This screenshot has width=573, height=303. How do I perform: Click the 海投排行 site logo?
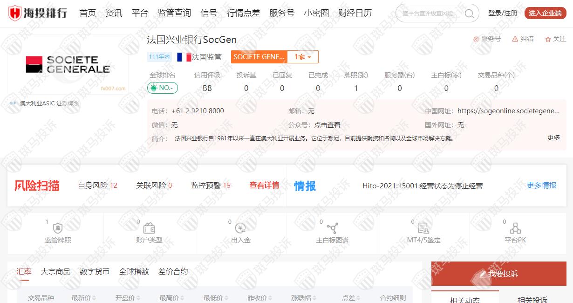(38, 13)
